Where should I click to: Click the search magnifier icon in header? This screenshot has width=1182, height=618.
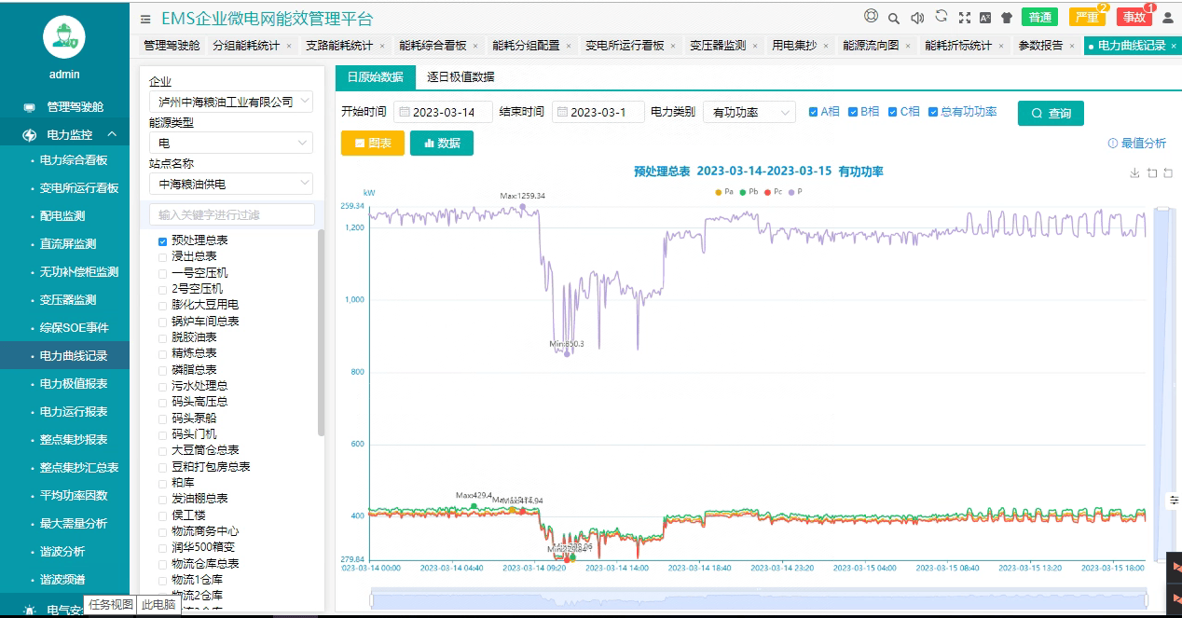click(x=893, y=18)
